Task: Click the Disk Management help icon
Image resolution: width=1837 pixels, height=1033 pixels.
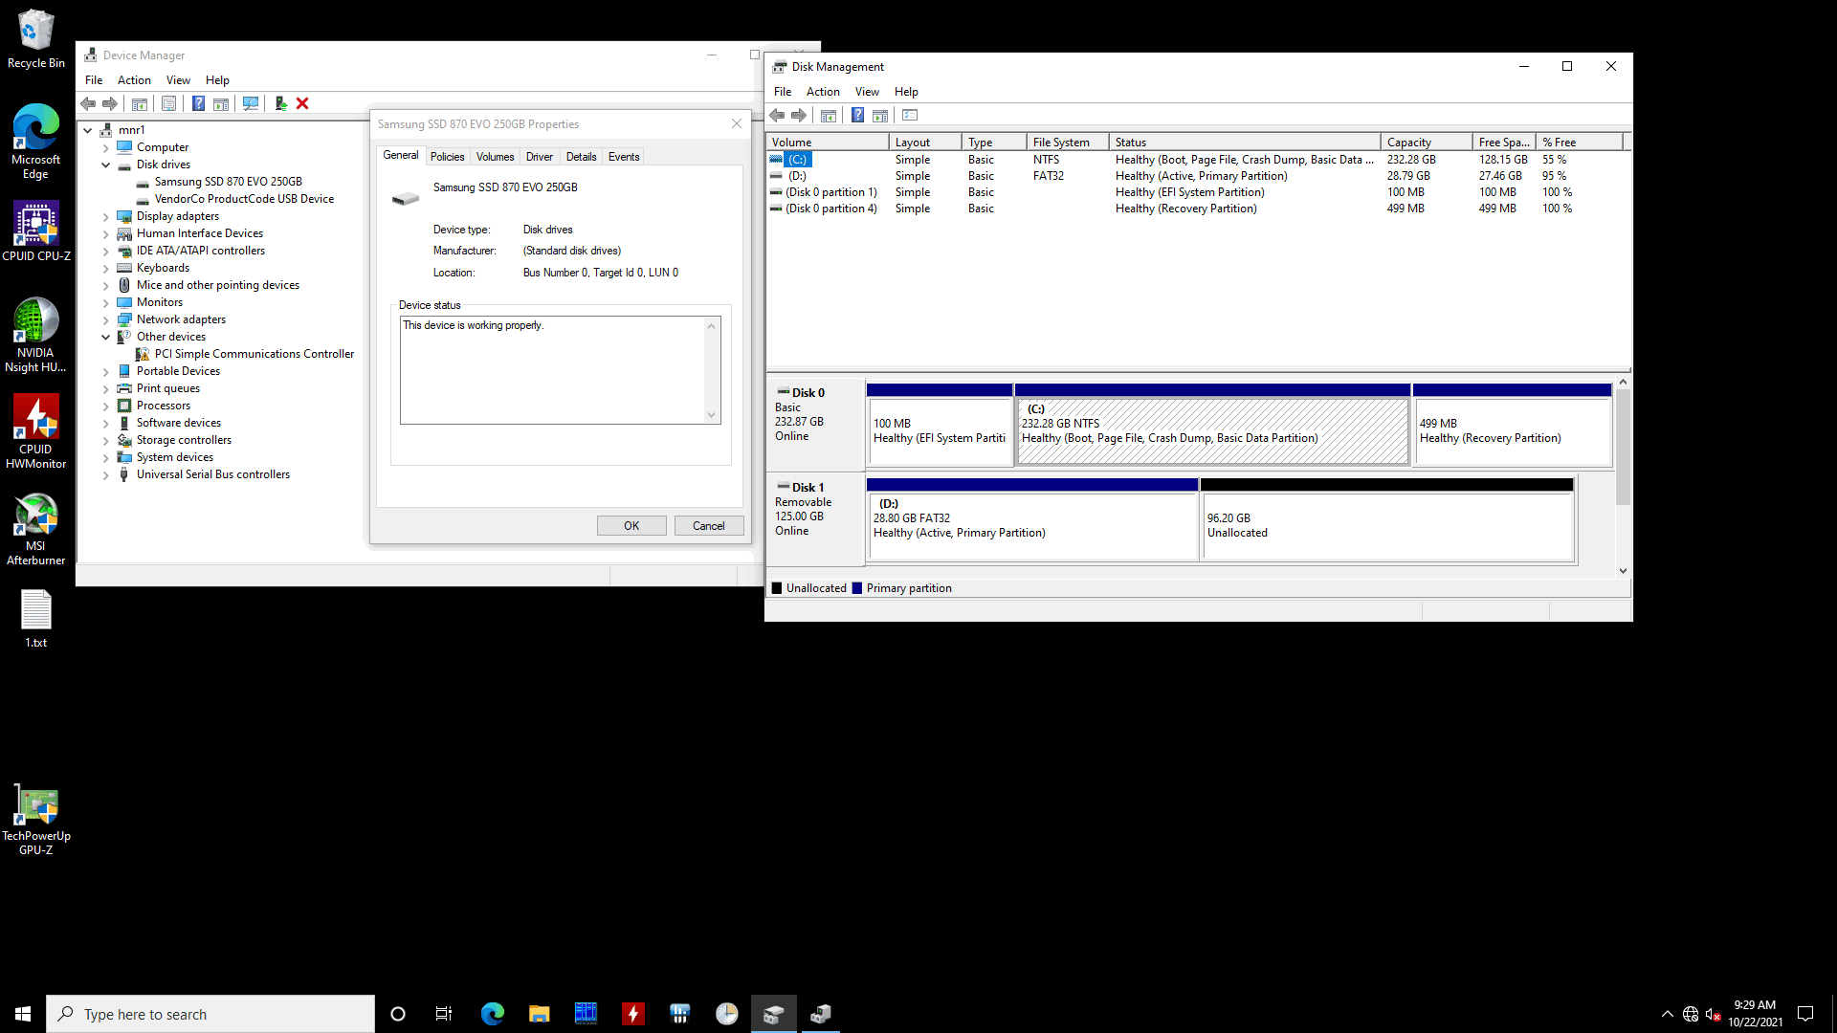Action: (x=858, y=115)
